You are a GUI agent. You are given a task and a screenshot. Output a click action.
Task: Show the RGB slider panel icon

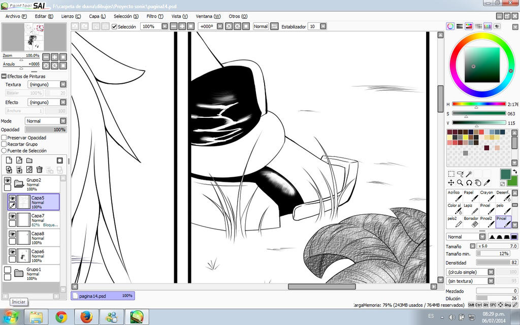459,26
